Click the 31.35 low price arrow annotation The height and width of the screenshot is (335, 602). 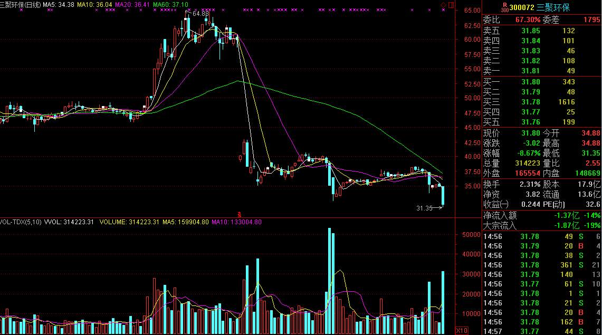tap(428, 208)
